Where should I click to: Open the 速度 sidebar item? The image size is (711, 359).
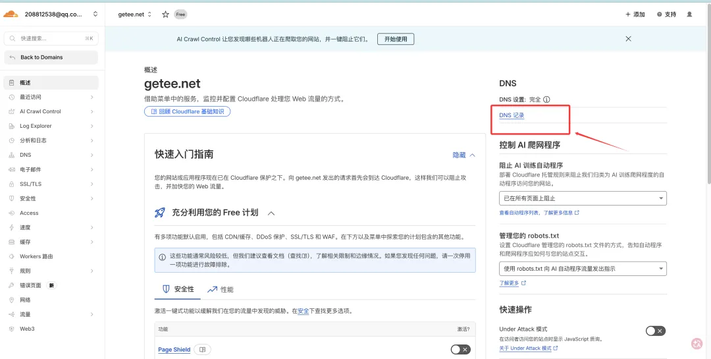click(x=51, y=228)
